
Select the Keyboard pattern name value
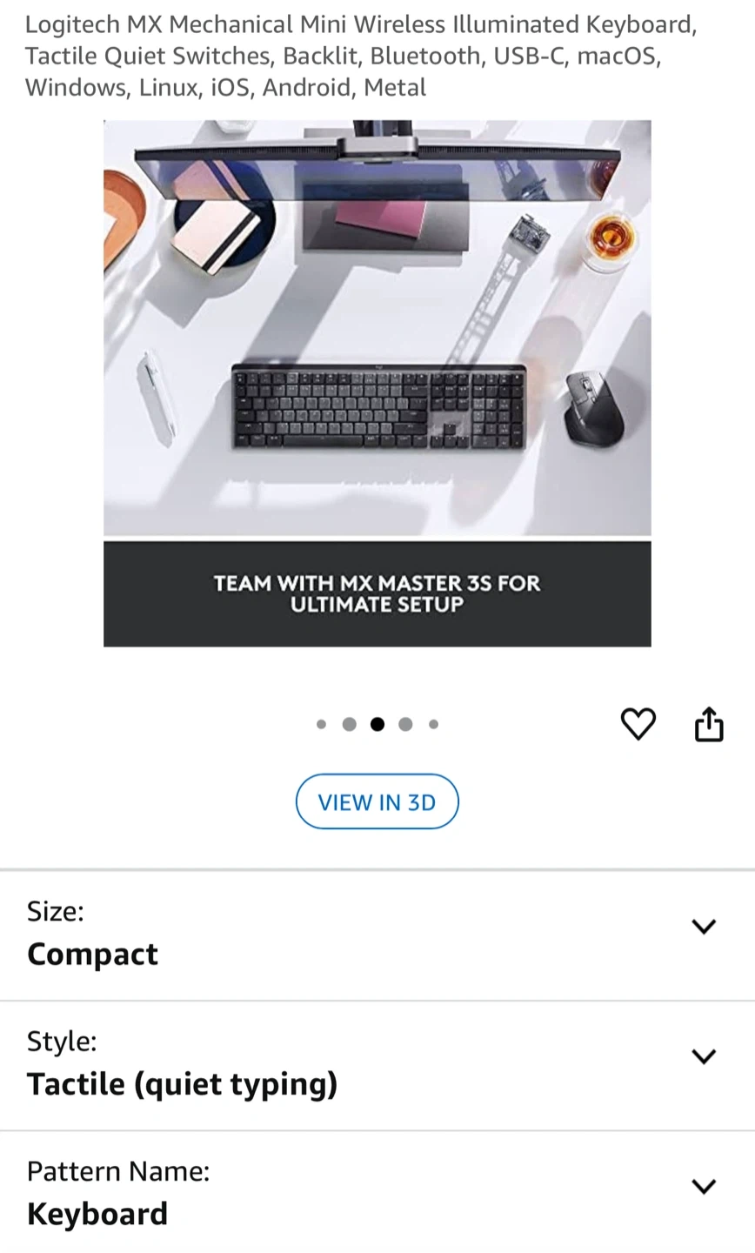pyautogui.click(x=97, y=1214)
